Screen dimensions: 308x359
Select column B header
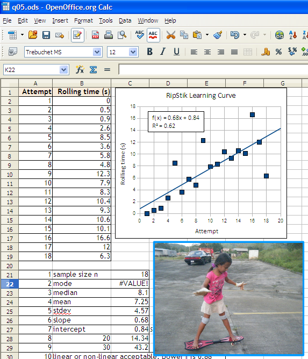coord(82,83)
